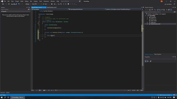Click the Navigate Backward toolbar icon
The width and height of the screenshot is (177, 99).
[x=3, y=4]
